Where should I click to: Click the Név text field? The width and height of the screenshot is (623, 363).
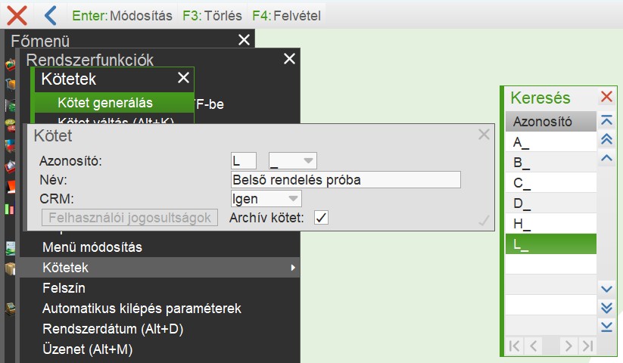pyautogui.click(x=345, y=180)
